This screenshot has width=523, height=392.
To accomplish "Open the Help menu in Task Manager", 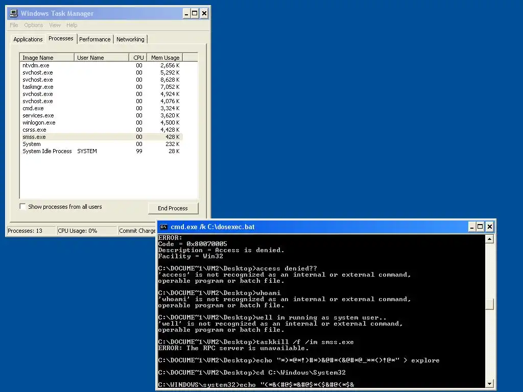I will pyautogui.click(x=72, y=25).
